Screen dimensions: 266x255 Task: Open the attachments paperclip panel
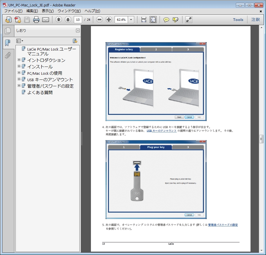click(8, 55)
